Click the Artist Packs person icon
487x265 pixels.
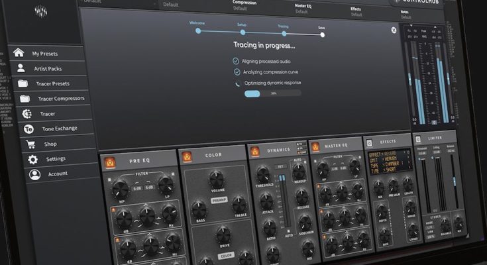[21, 68]
